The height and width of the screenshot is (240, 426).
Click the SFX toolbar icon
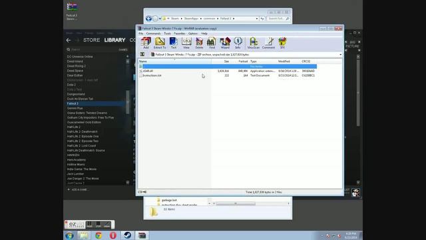282,43
